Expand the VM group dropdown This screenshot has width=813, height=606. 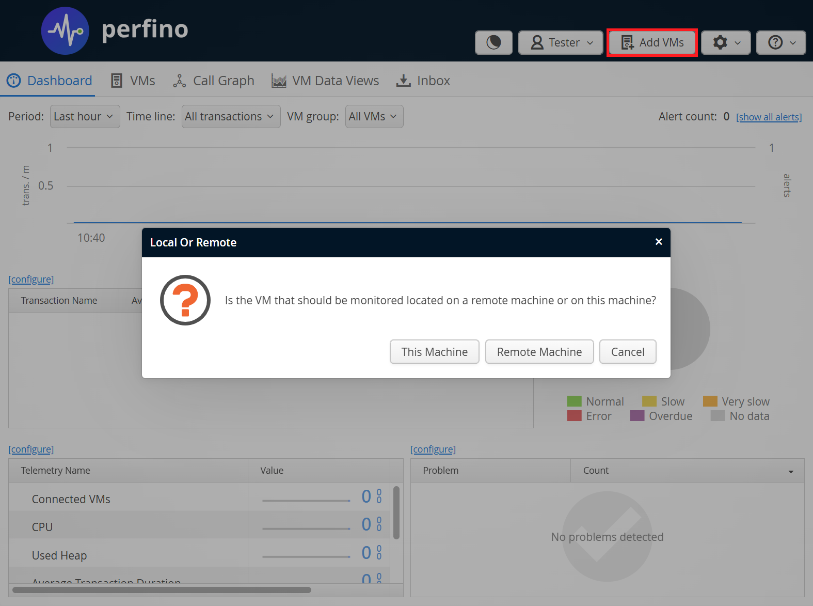tap(374, 117)
